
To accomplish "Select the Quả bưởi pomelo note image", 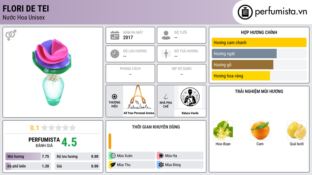I will coord(297,131).
